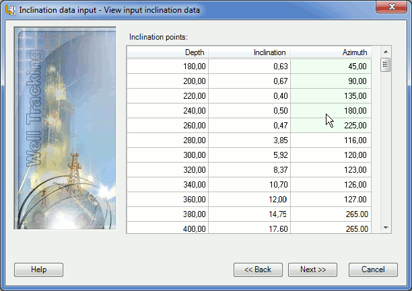412x291 pixels.
Task: Select azimuth cell 90,00
Action: click(x=331, y=81)
